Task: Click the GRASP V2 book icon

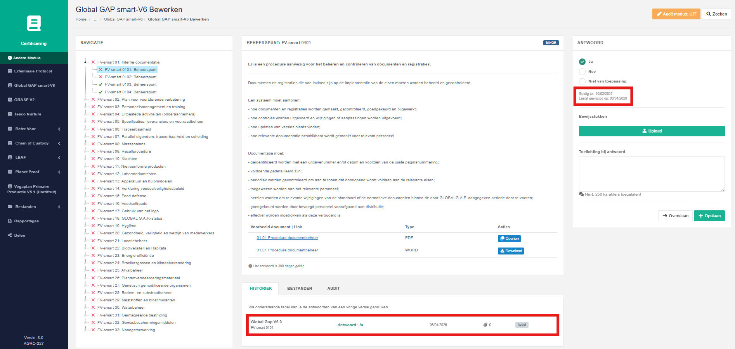Action: [x=10, y=100]
